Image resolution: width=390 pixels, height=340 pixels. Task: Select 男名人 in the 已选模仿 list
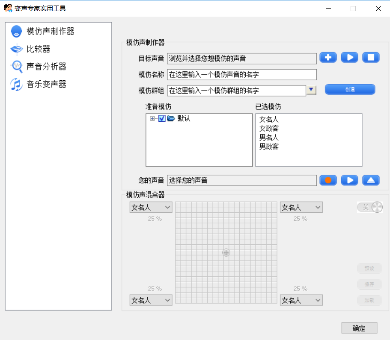(x=269, y=138)
